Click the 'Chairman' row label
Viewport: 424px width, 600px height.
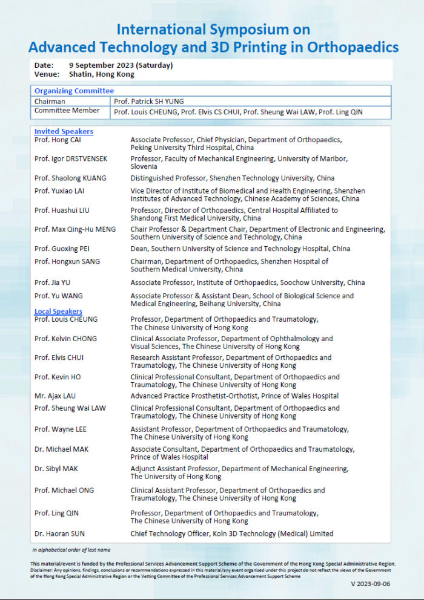point(50,102)
